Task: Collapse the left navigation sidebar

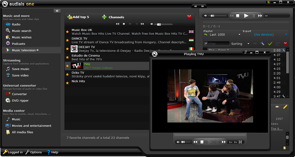Action: pos(57,11)
